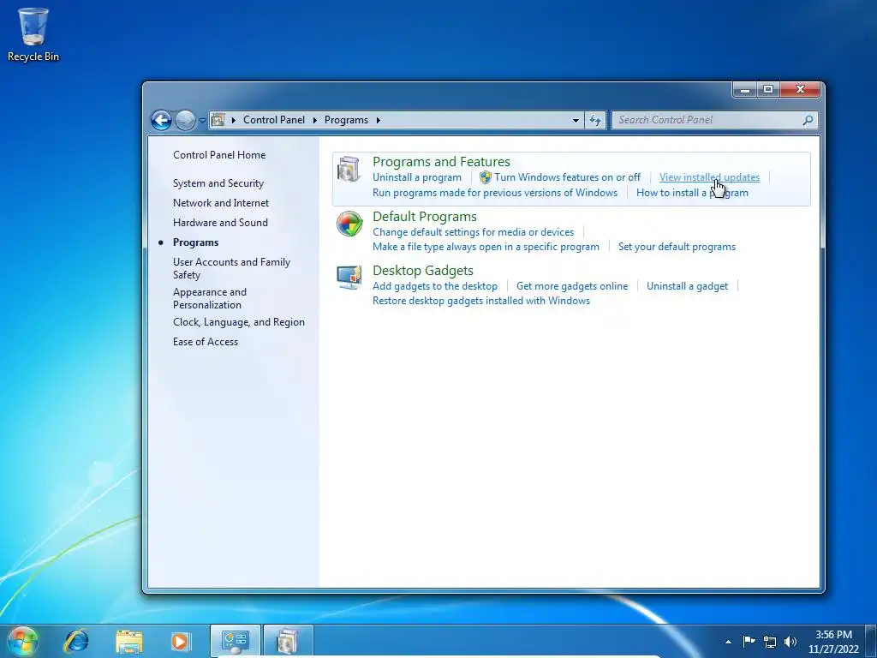877x658 pixels.
Task: Show hidden tray icons arrow
Action: tap(728, 642)
